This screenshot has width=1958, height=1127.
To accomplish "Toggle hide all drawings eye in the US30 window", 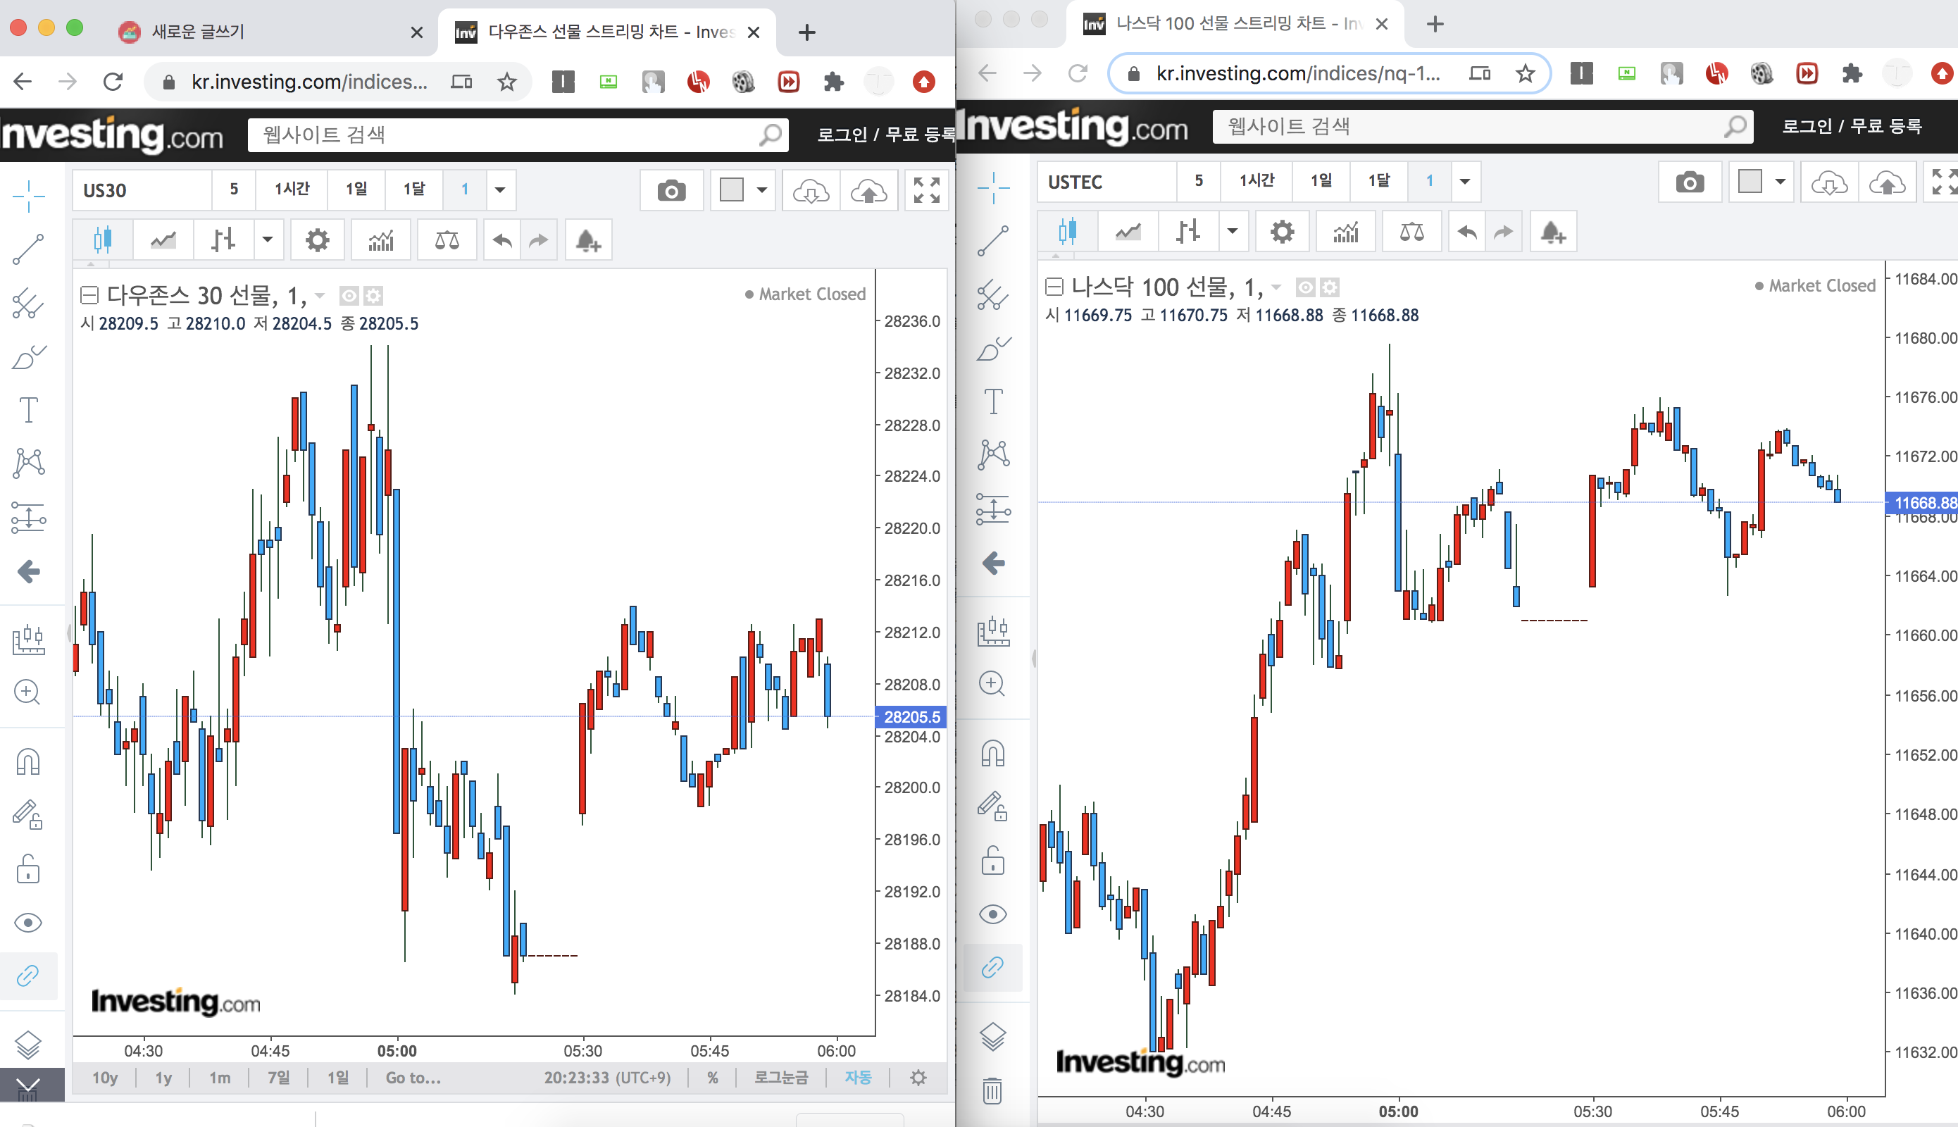I will [x=29, y=923].
